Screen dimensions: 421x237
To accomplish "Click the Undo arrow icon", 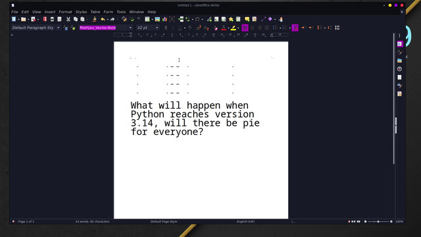I will 103,19.
